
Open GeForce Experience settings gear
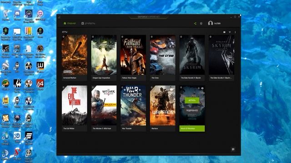pos(201,24)
